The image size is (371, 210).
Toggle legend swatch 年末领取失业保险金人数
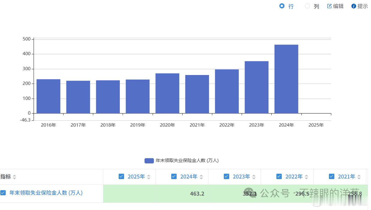149,160
